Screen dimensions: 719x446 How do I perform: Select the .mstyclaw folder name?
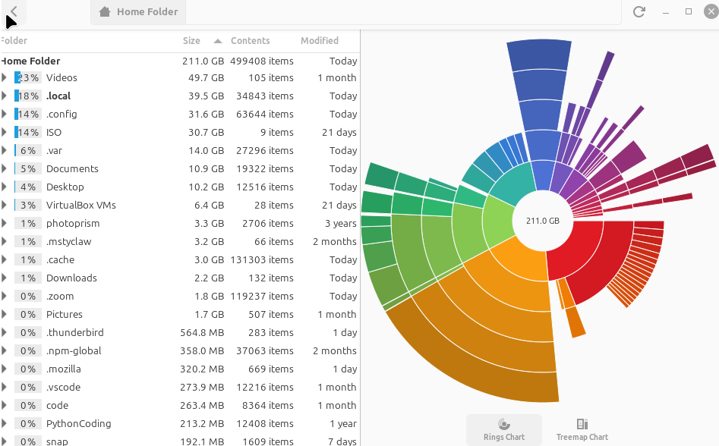(69, 241)
